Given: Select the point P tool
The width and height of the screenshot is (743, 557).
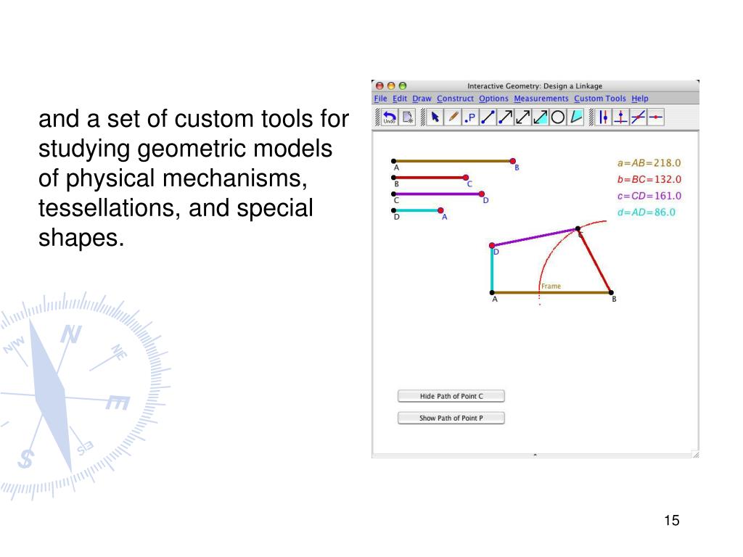Looking at the screenshot, I should pos(470,117).
